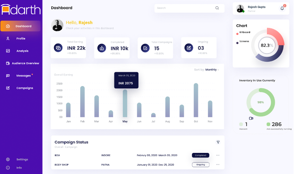Navigate to Campaigns in sidebar
This screenshot has height=174, width=294.
25,88
